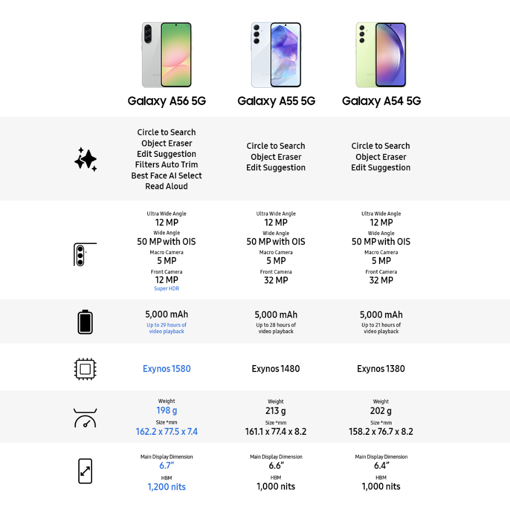Click the weight scale gauge icon

click(85, 418)
